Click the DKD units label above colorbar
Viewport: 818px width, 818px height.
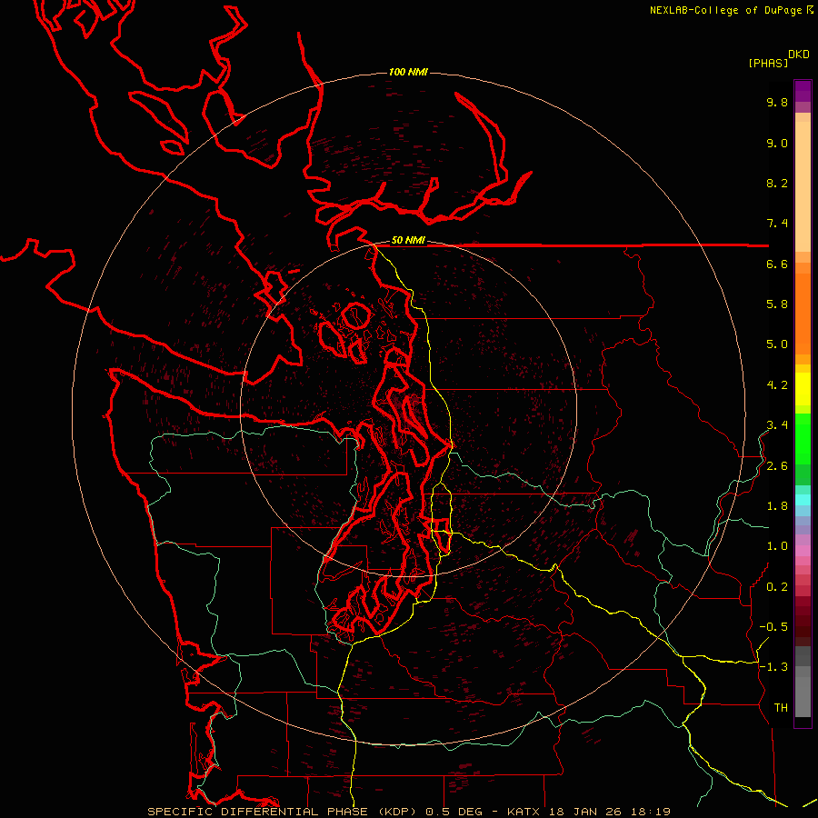click(x=799, y=55)
